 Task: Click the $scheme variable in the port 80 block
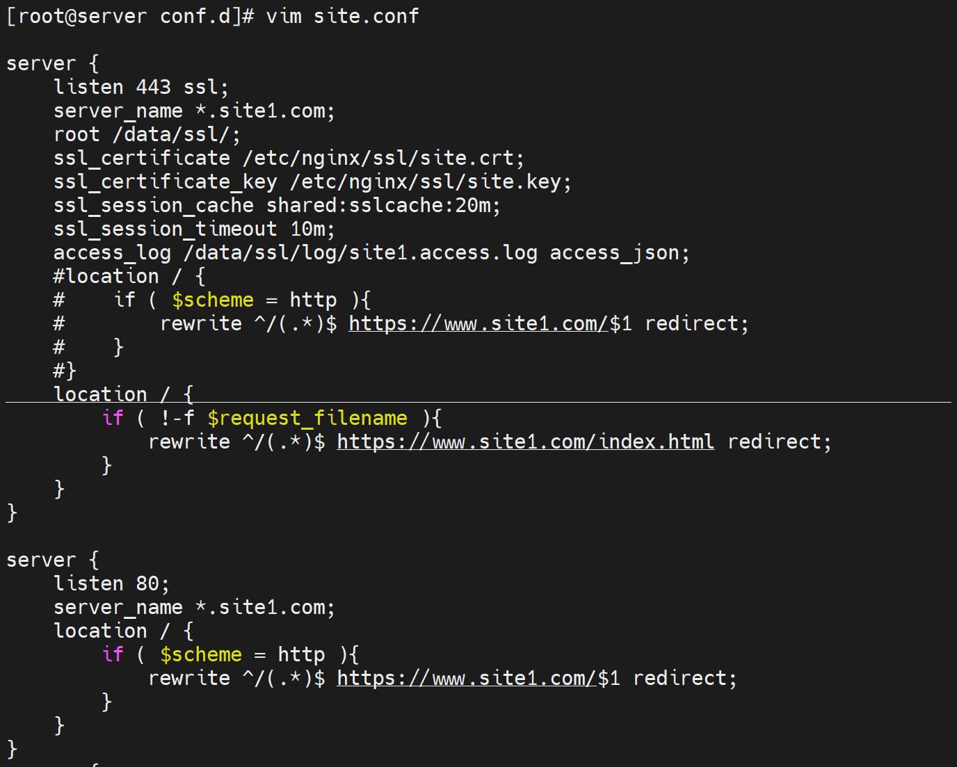point(201,655)
